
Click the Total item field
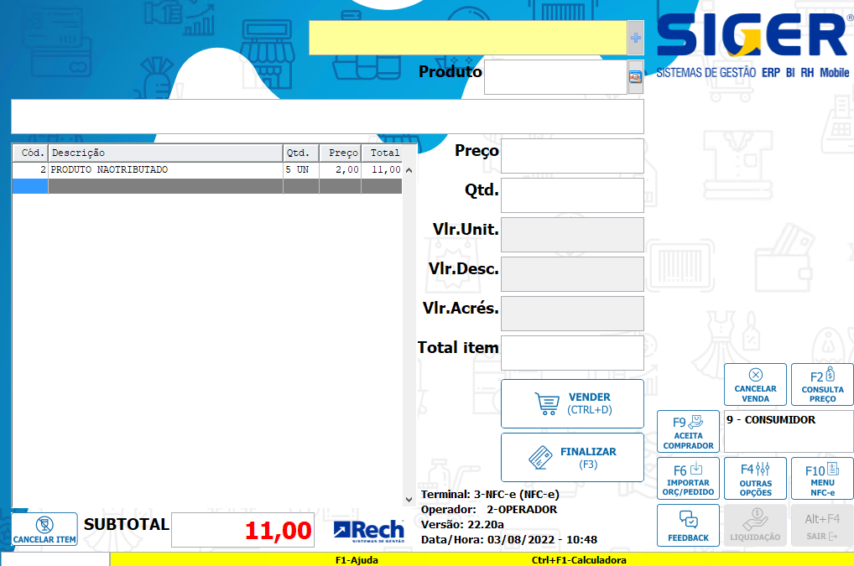(x=572, y=353)
